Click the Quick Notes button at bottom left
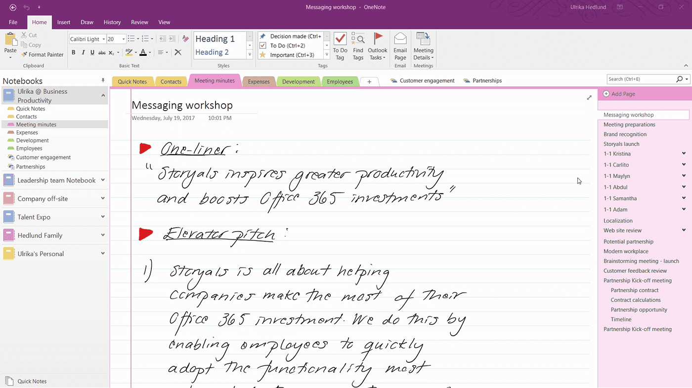The image size is (692, 388). point(26,381)
